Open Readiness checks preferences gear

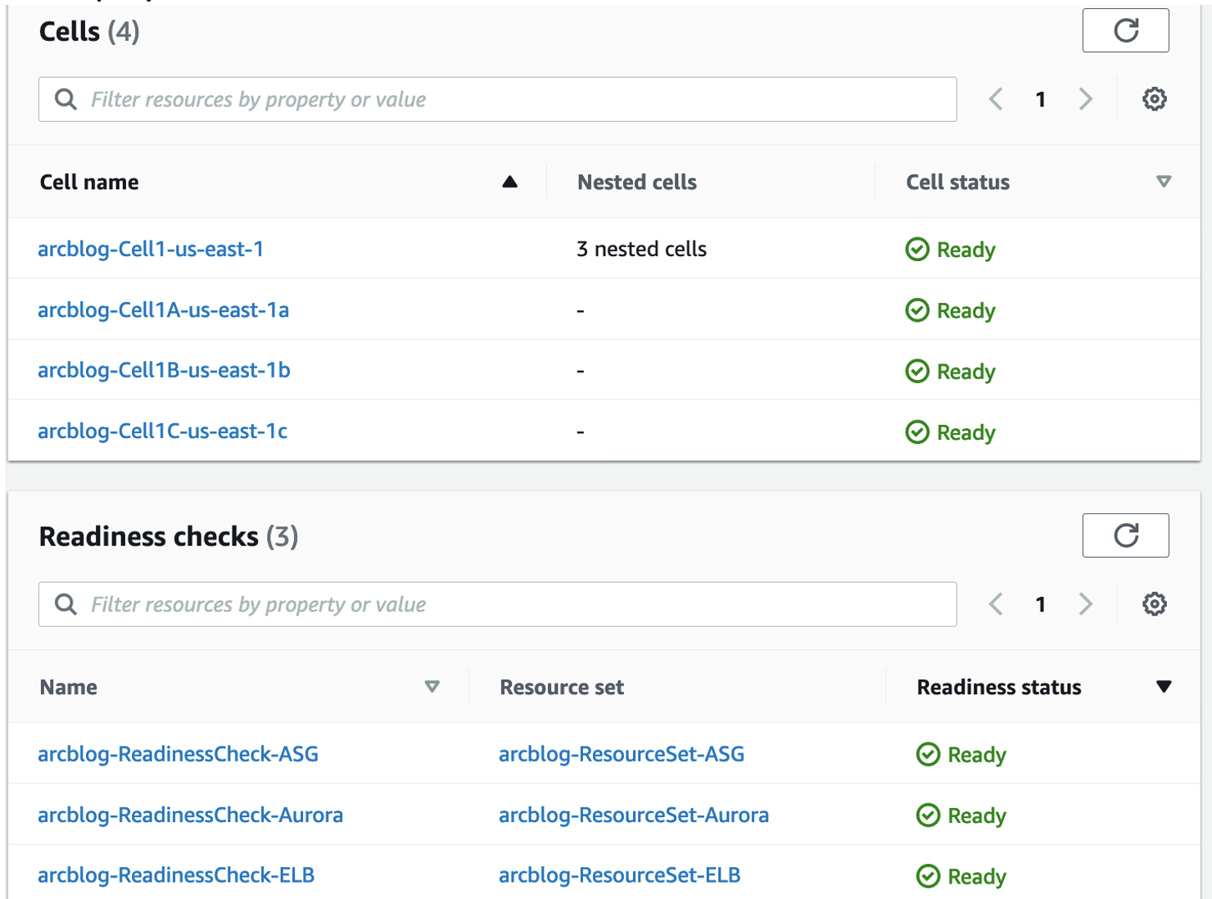click(x=1154, y=604)
